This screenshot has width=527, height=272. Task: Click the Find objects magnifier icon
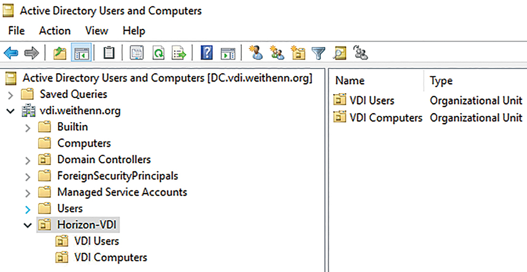click(339, 53)
